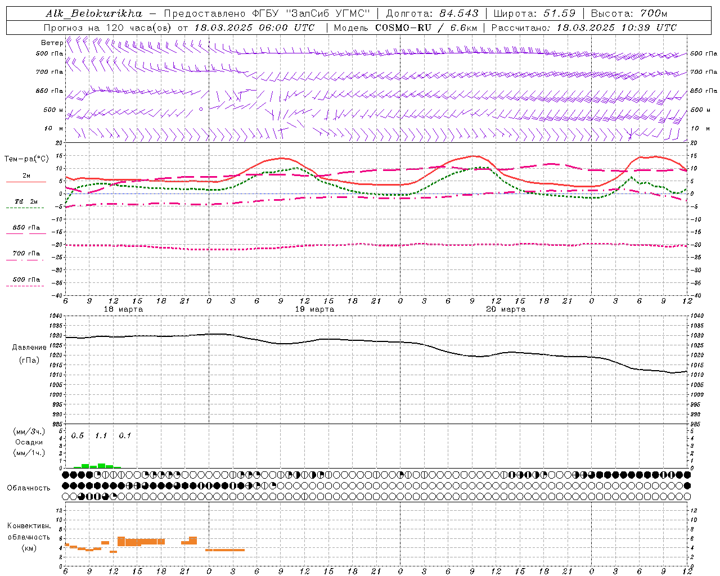720x576 pixels.
Task: Click the Td 2м dew point legend entry
Action: [26, 201]
